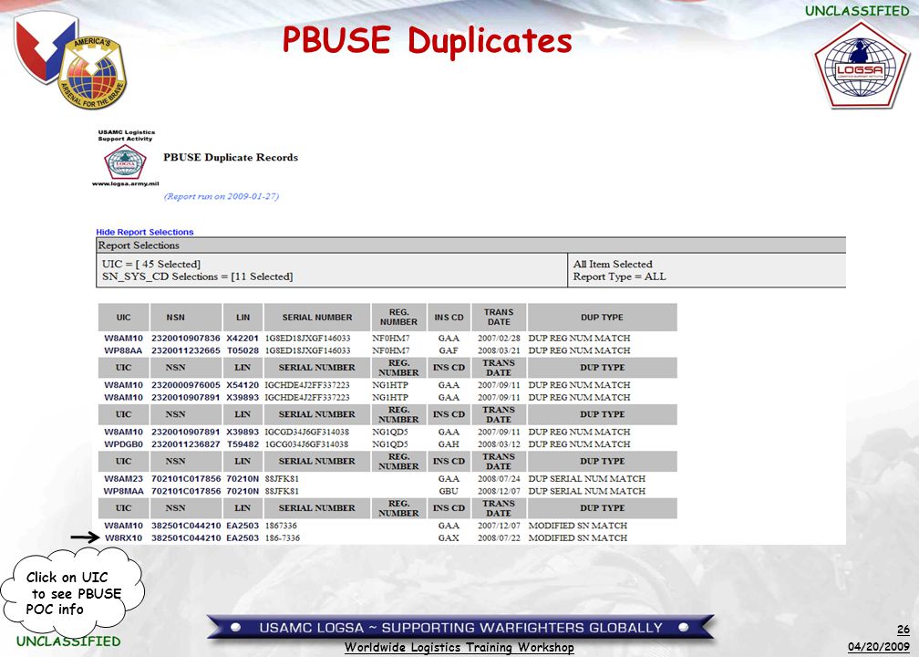
Task: Click serial number 1GCG034J6GF314038 for WPDGB0
Action: pyautogui.click(x=306, y=444)
